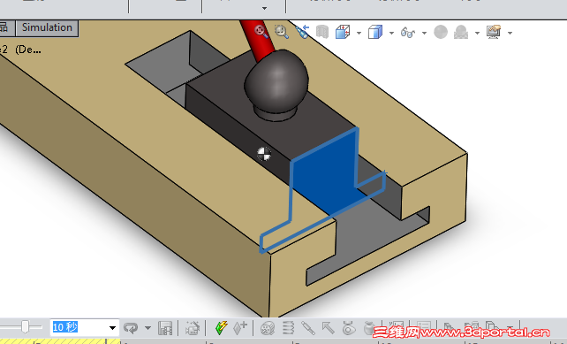
Task: Click the Add/Update Key icon
Action: coord(240,328)
